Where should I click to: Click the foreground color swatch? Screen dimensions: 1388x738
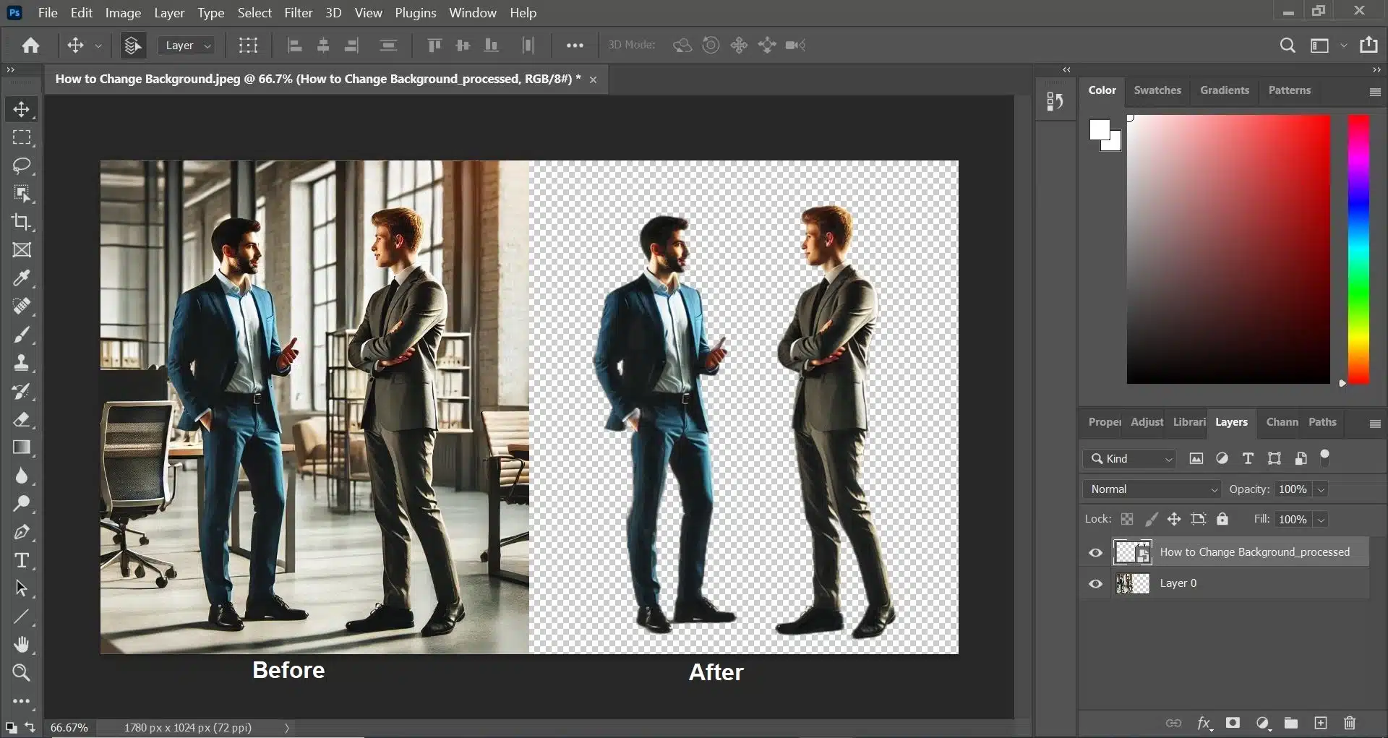pyautogui.click(x=1099, y=130)
